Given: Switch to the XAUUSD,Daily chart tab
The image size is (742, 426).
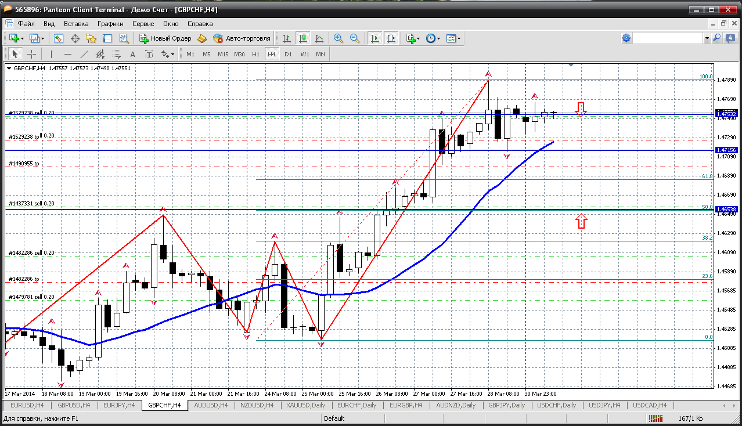Looking at the screenshot, I should (305, 405).
